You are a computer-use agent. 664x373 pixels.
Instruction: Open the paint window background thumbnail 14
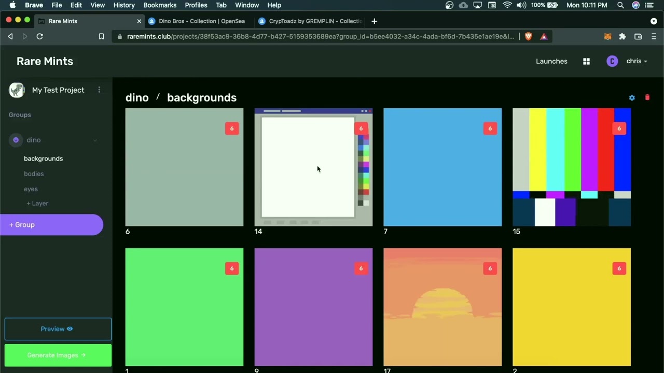coord(313,167)
